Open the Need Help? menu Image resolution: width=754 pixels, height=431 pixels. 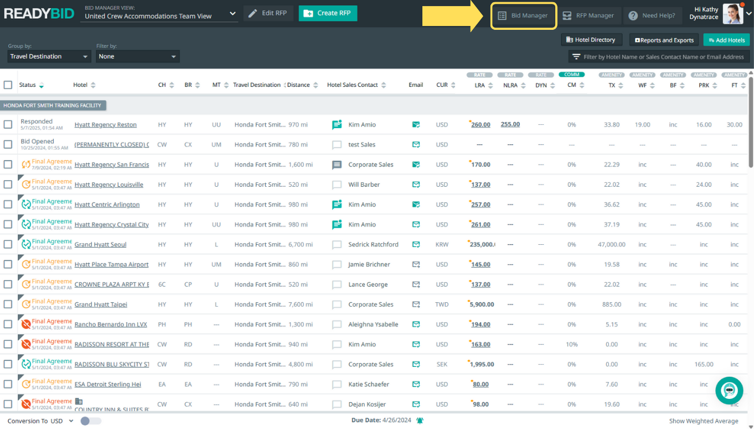[x=653, y=15]
